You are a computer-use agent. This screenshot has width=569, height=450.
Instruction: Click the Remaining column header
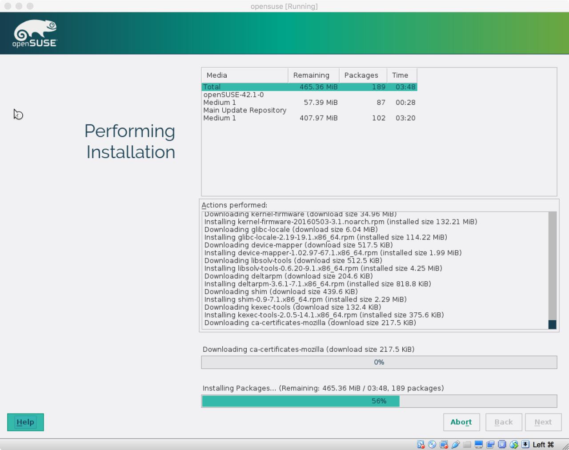pos(313,75)
